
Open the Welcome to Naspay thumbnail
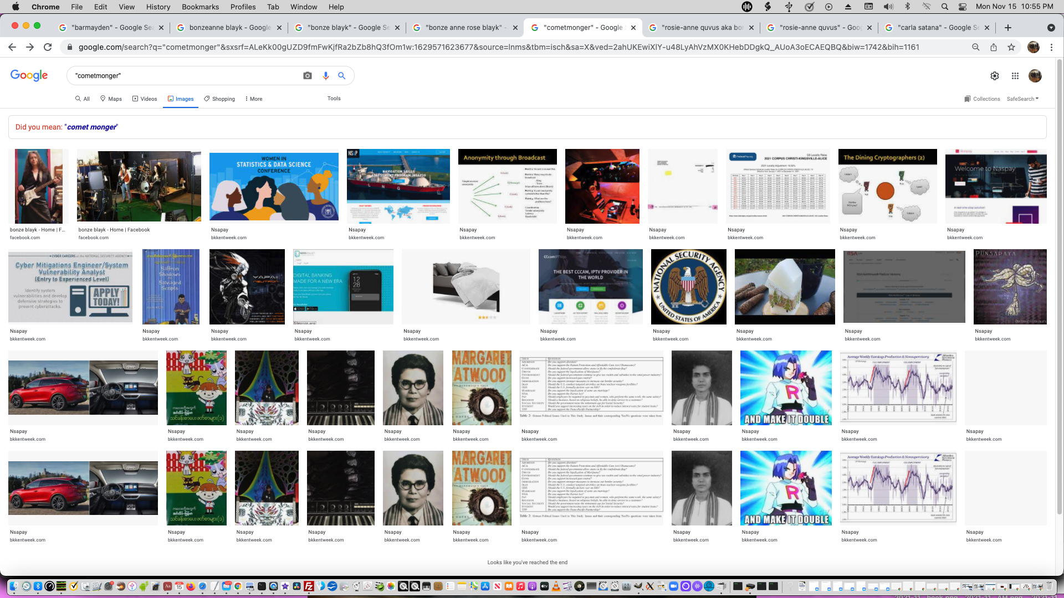[x=996, y=186]
